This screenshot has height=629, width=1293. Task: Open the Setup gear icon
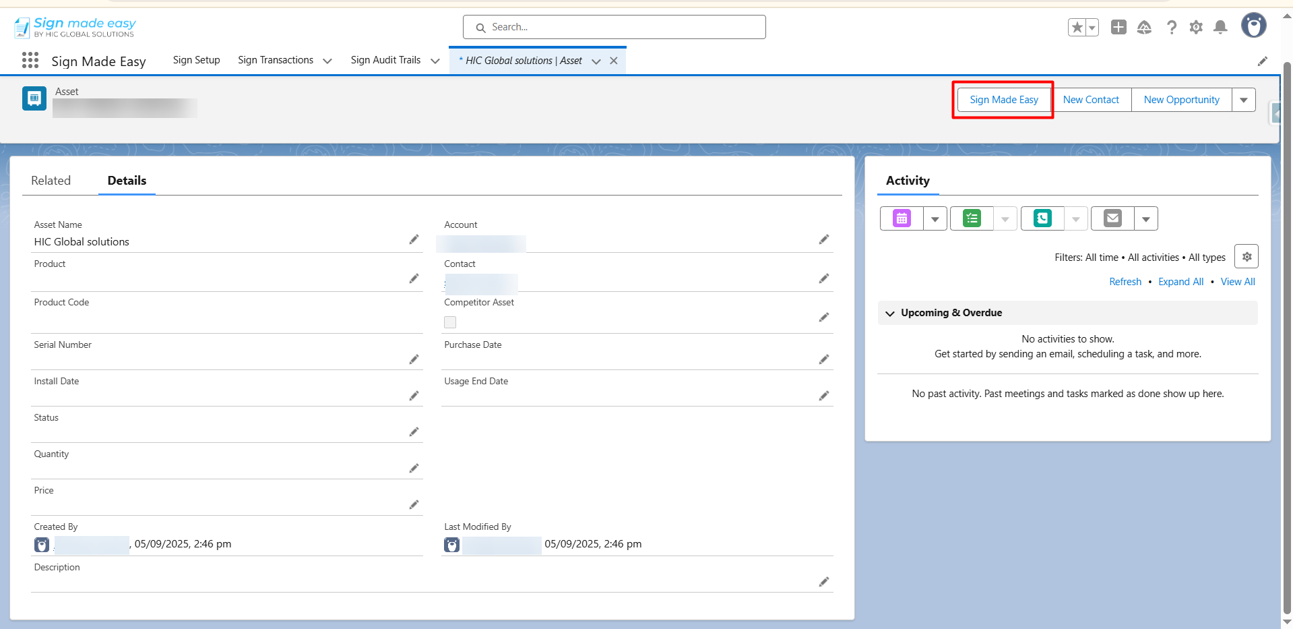[x=1195, y=27]
